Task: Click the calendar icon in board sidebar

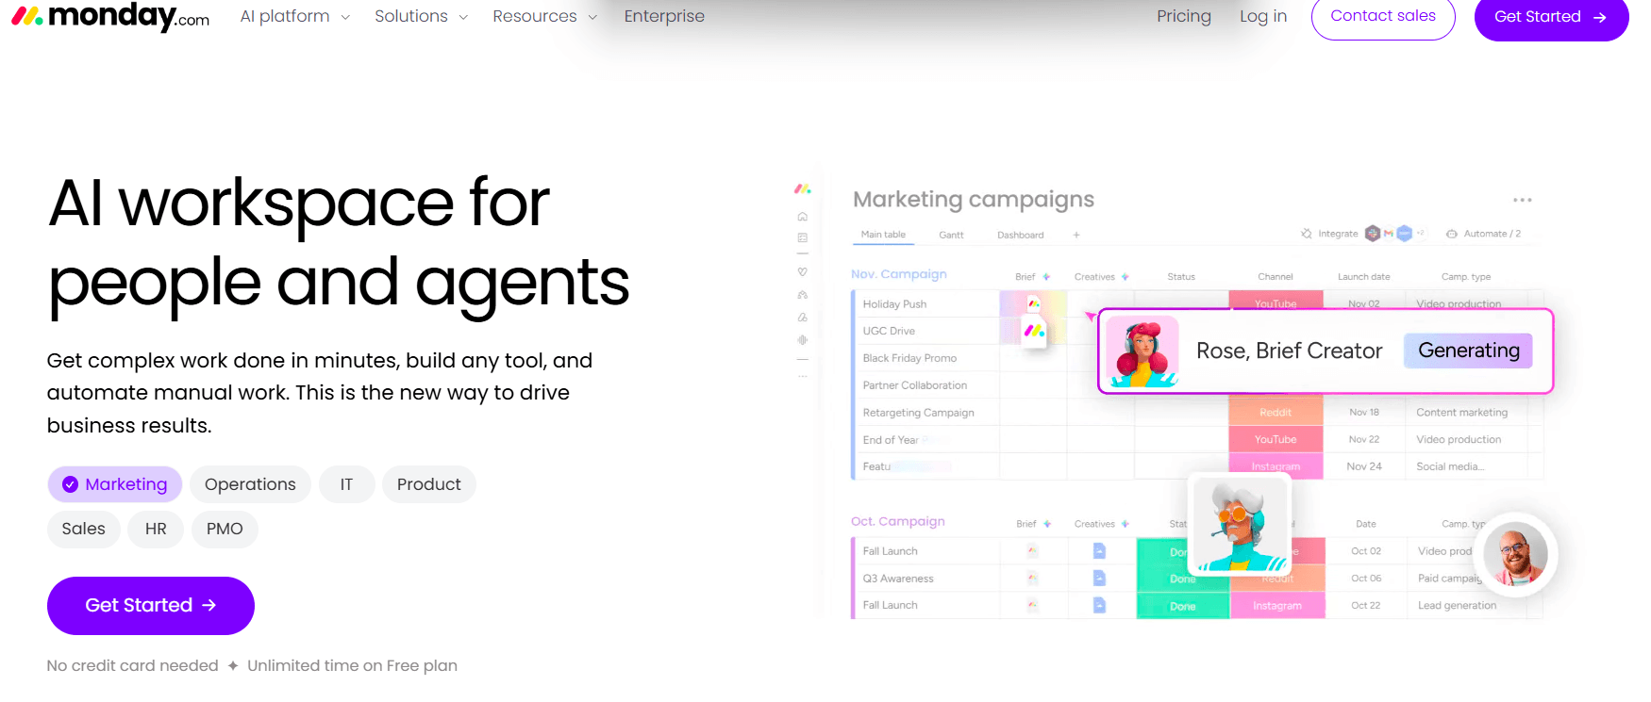Action: pos(803,238)
